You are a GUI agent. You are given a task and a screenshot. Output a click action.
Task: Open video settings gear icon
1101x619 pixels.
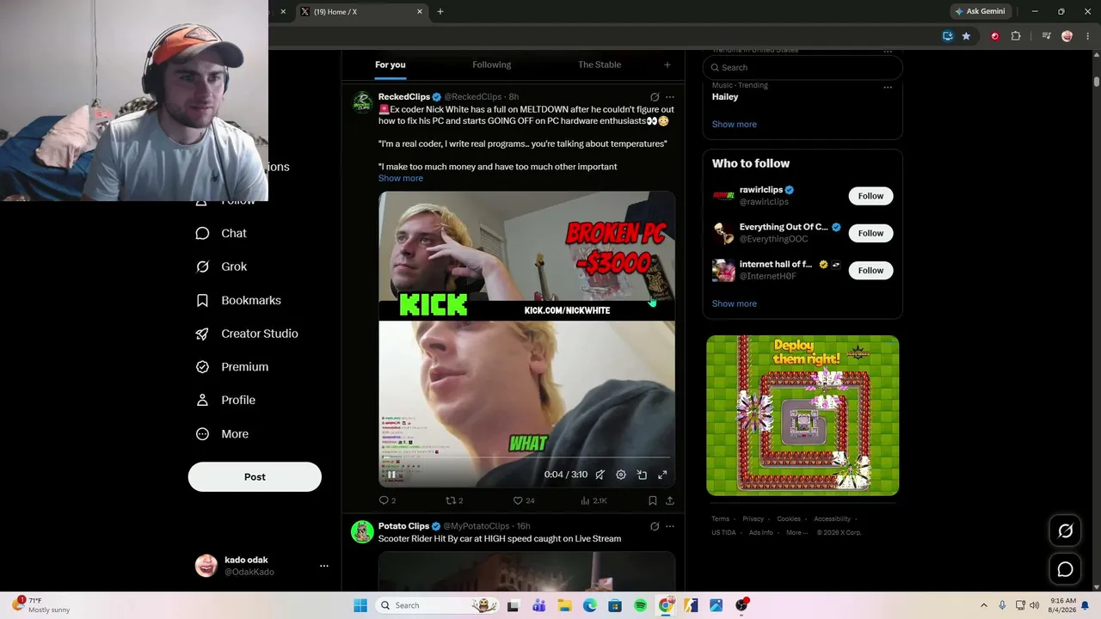621,475
